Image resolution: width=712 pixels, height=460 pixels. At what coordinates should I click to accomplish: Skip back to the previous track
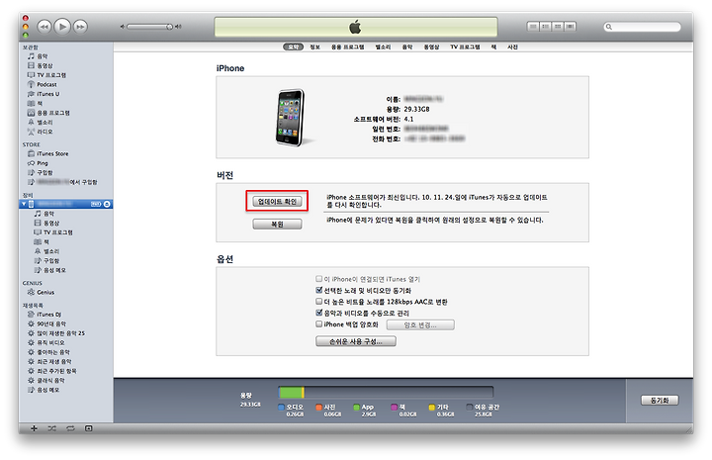[x=44, y=27]
